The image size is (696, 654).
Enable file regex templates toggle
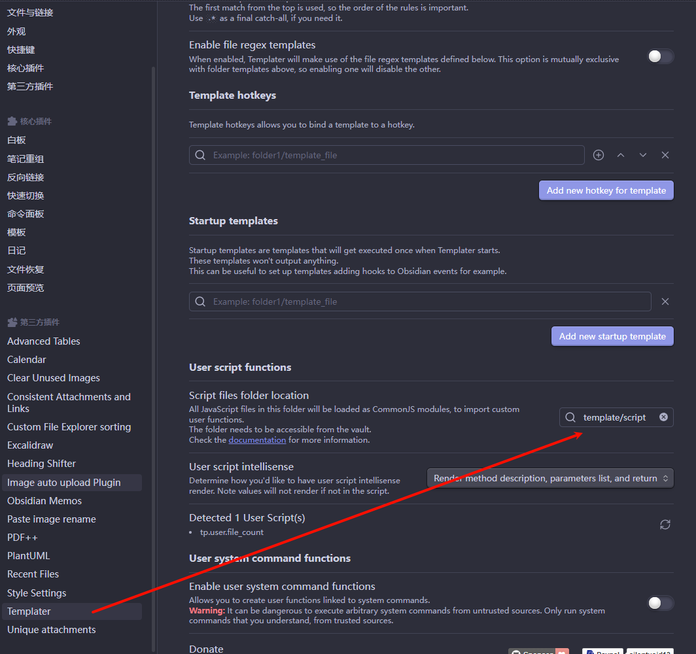coord(660,56)
